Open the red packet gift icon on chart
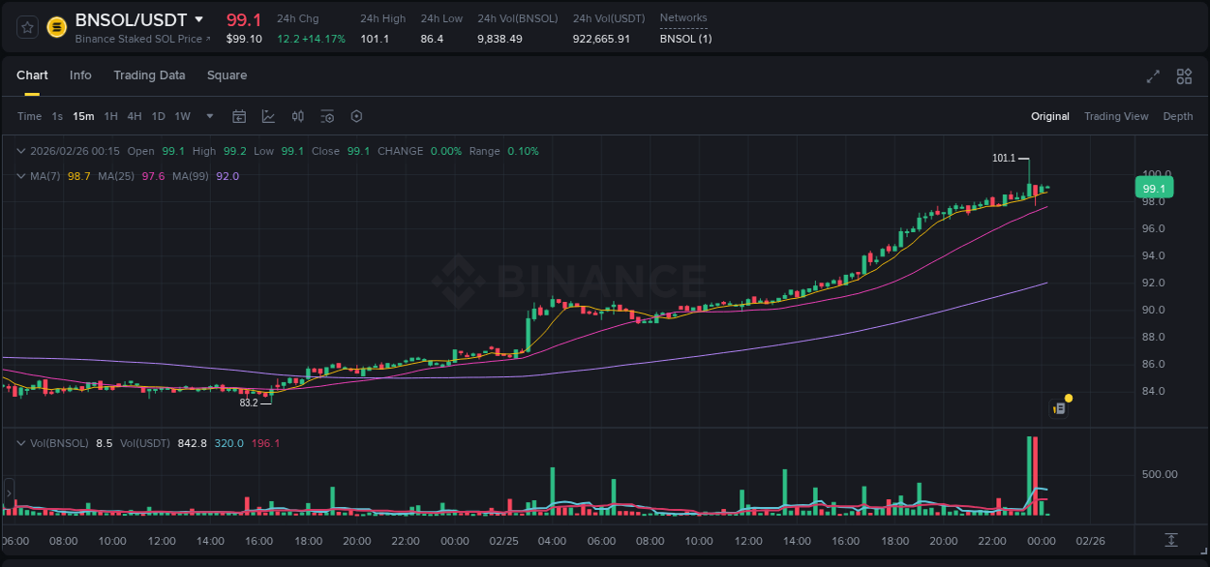Viewport: 1210px width, 567px height. [1060, 406]
